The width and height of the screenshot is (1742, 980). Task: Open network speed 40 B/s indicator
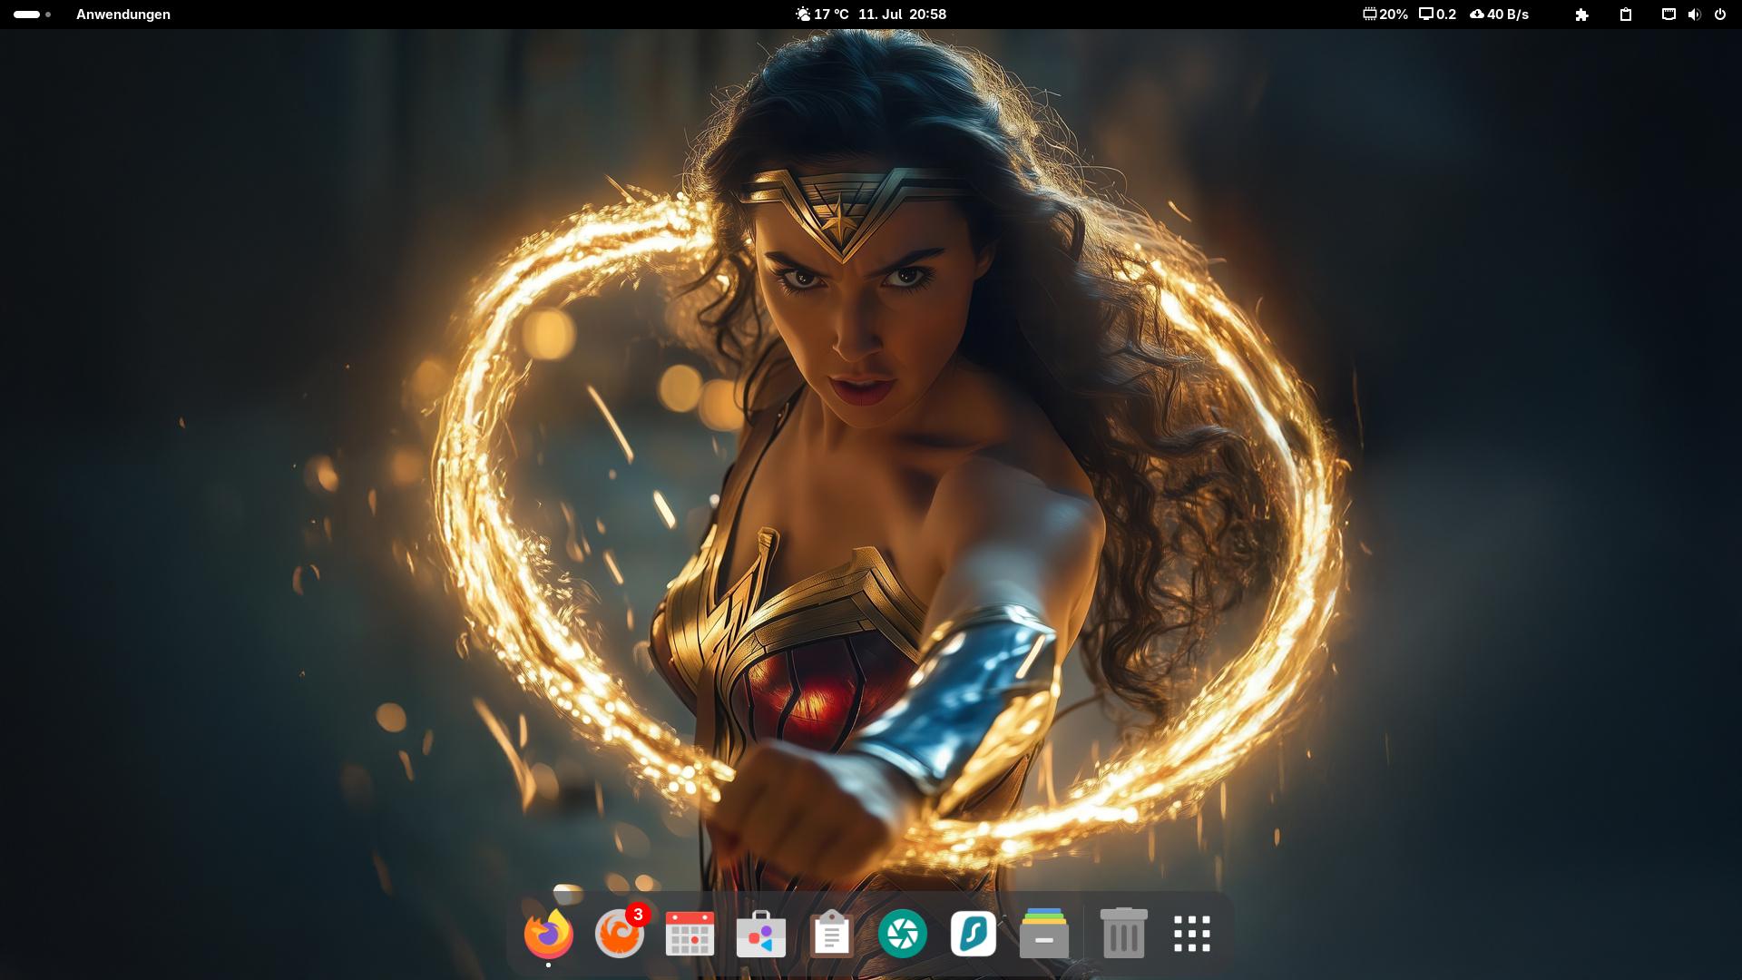[x=1499, y=15]
